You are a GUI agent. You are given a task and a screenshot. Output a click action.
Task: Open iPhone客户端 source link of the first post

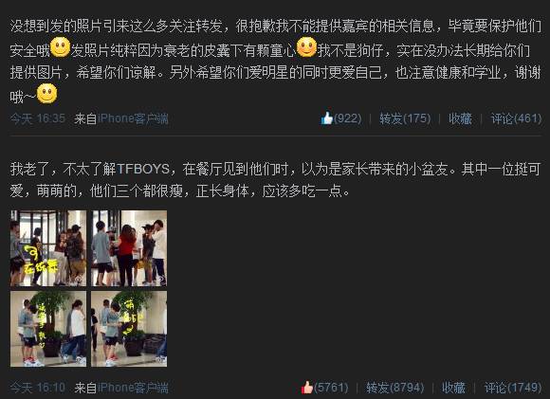pyautogui.click(x=133, y=118)
